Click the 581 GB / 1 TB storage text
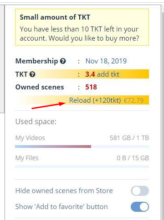 pos(129,138)
